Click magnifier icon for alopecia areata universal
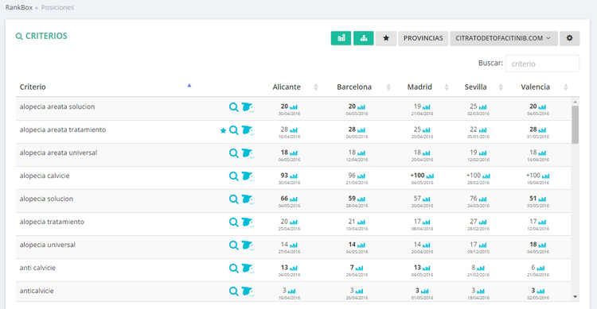597x309 pixels. pos(234,153)
